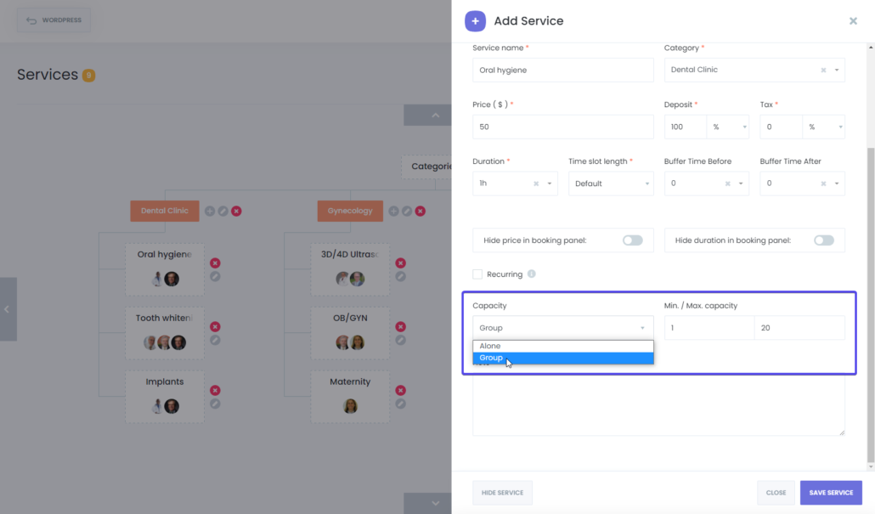This screenshot has width=875, height=514.
Task: Click the minimum capacity field
Action: 709,328
